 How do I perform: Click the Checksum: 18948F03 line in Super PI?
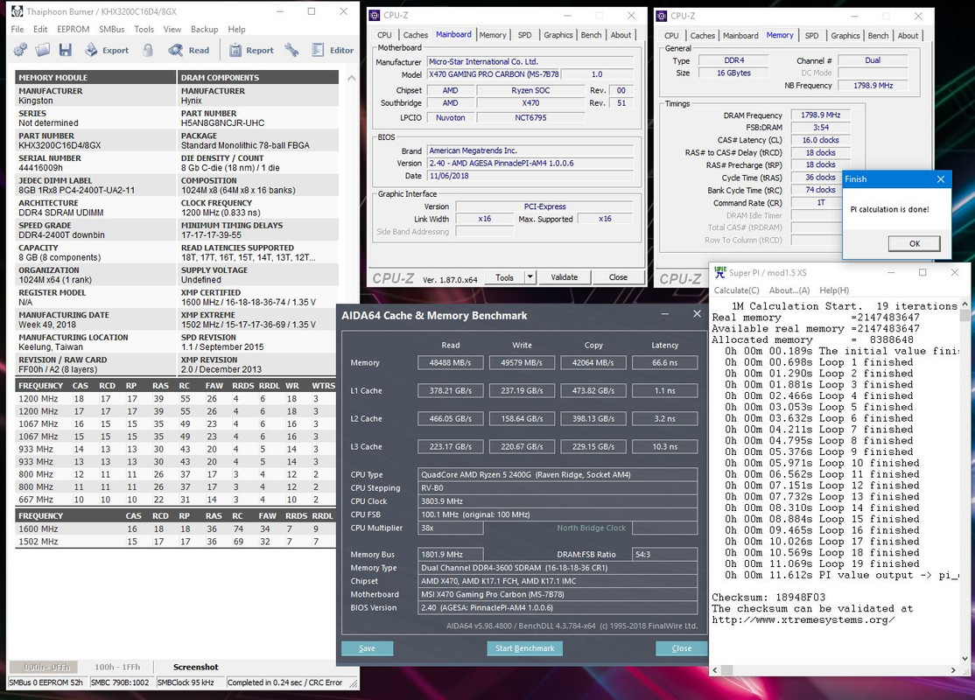768,598
